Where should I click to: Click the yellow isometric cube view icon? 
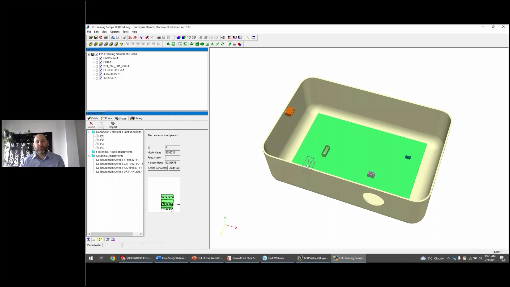pyautogui.click(x=121, y=44)
